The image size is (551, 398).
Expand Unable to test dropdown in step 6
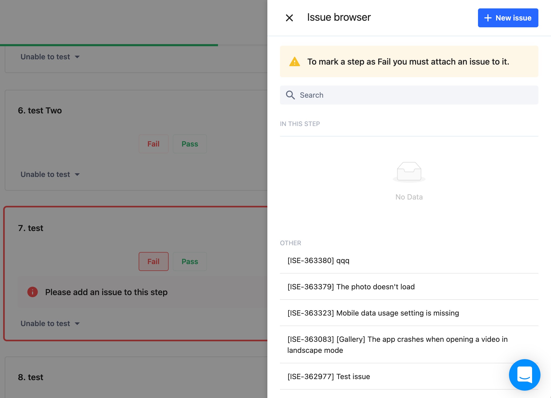coord(50,174)
